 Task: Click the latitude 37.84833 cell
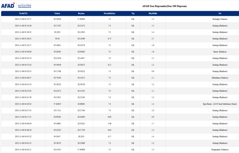[57, 104]
